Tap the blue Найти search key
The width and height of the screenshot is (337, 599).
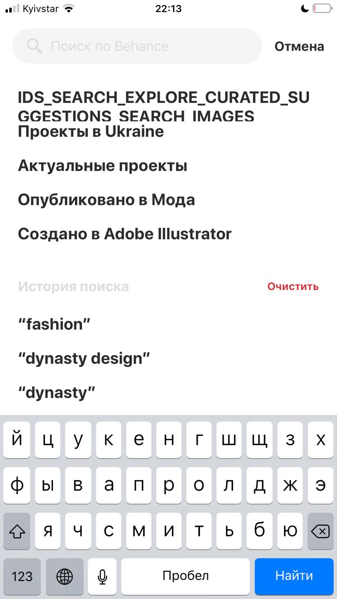(x=294, y=576)
